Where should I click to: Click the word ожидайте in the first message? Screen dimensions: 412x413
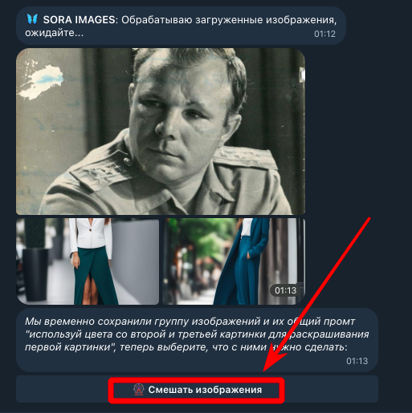click(54, 33)
